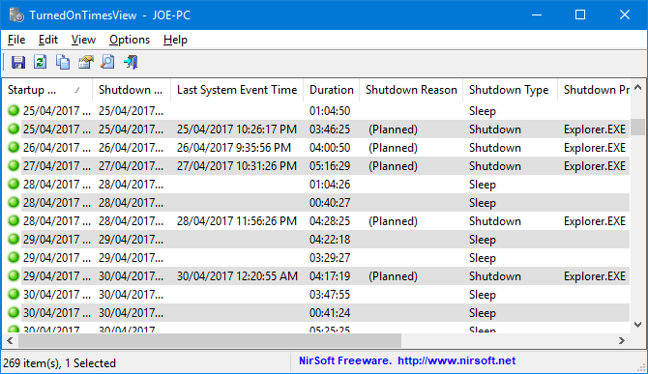The image size is (648, 374).
Task: Open the Properties toolbar icon
Action: coord(85,62)
